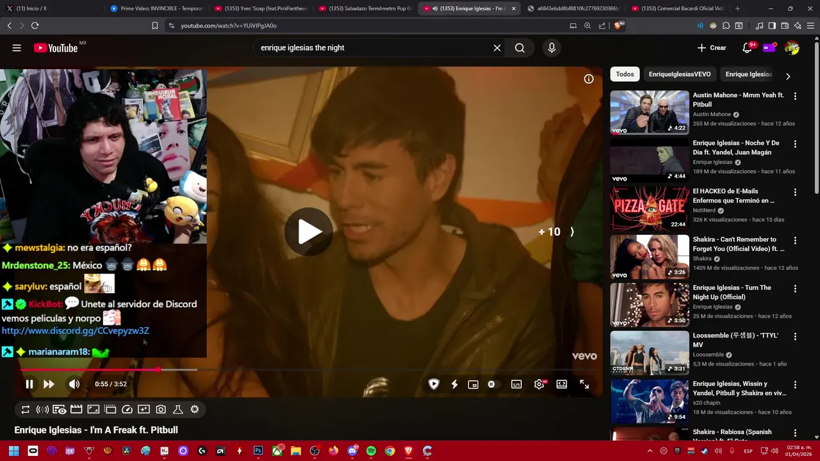Screen dimensions: 820x461
Task: Open Spotify from the taskbar
Action: coord(371,451)
